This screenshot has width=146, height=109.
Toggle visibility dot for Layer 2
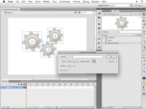pyautogui.click(x=19, y=87)
